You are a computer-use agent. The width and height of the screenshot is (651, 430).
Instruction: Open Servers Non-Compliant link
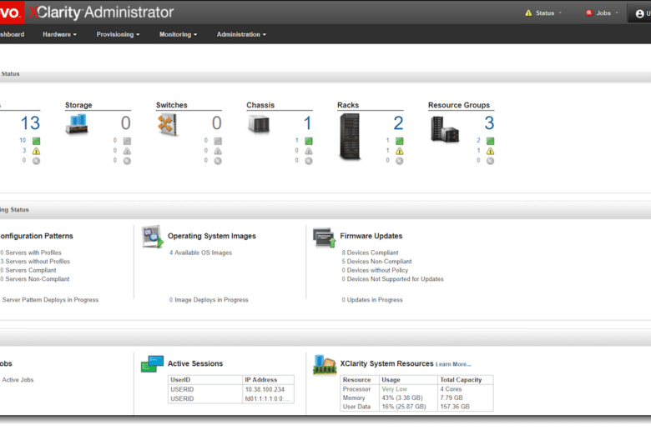pos(35,279)
